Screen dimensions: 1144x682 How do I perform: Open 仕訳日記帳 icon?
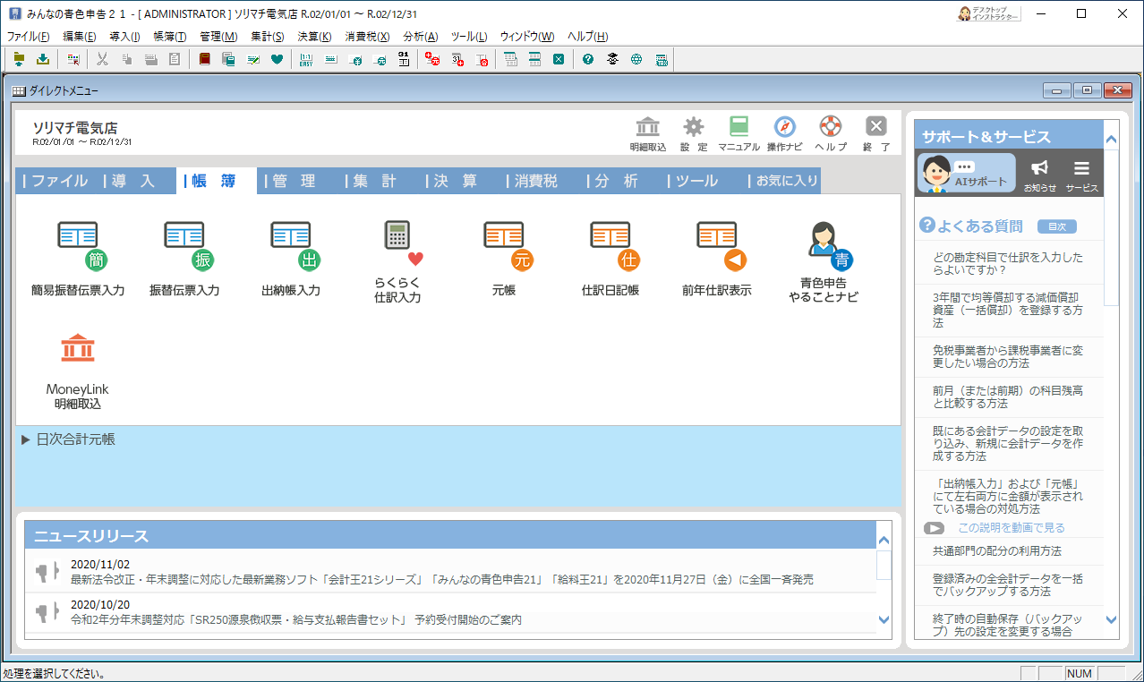[610, 259]
